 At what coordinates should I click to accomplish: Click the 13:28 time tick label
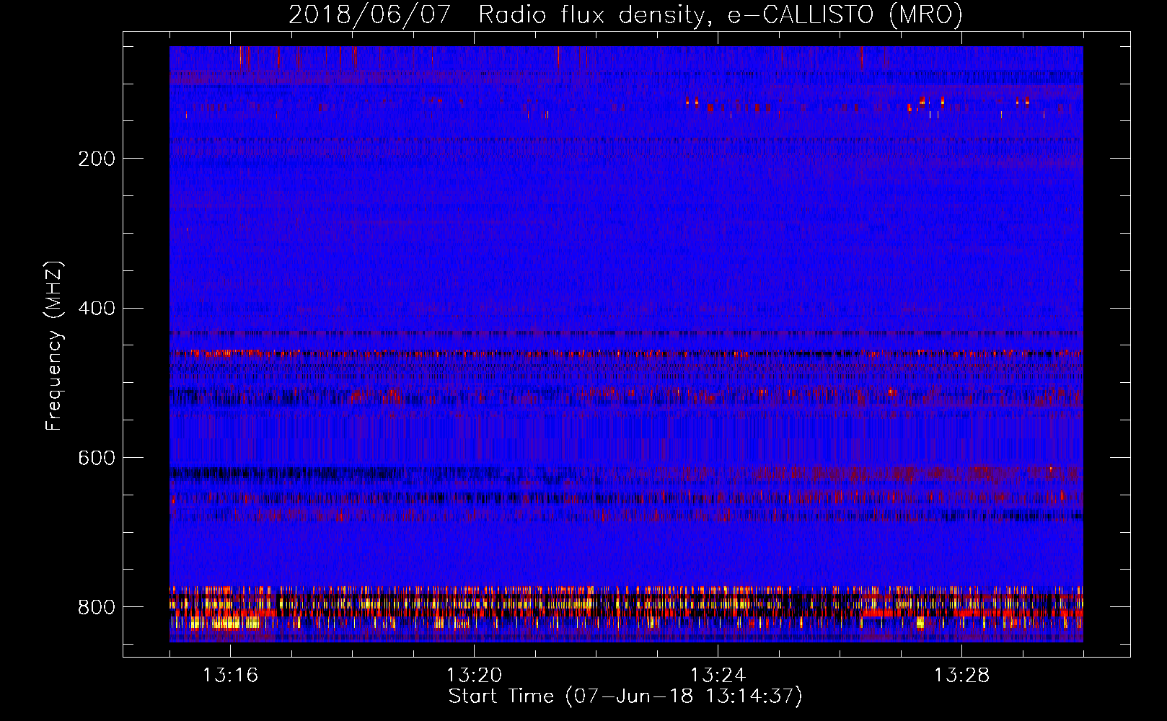click(x=961, y=676)
